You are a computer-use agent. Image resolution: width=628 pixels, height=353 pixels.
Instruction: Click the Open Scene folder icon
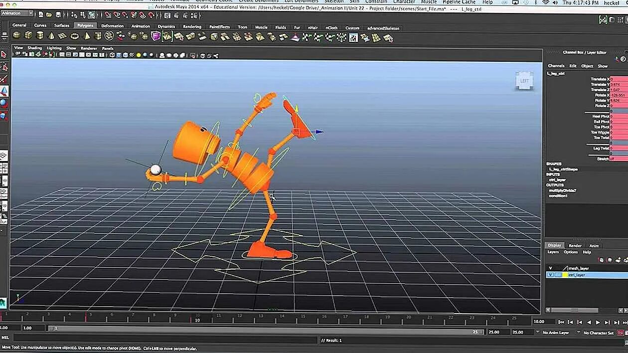click(x=49, y=15)
